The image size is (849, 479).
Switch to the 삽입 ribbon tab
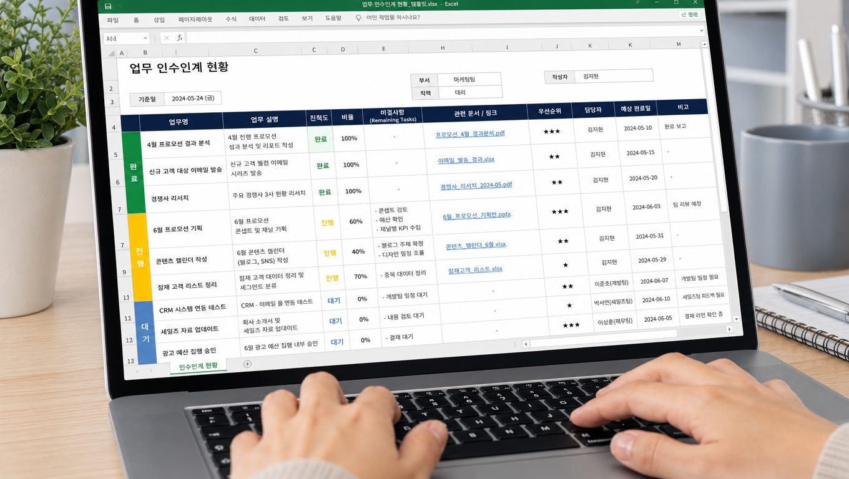(160, 20)
